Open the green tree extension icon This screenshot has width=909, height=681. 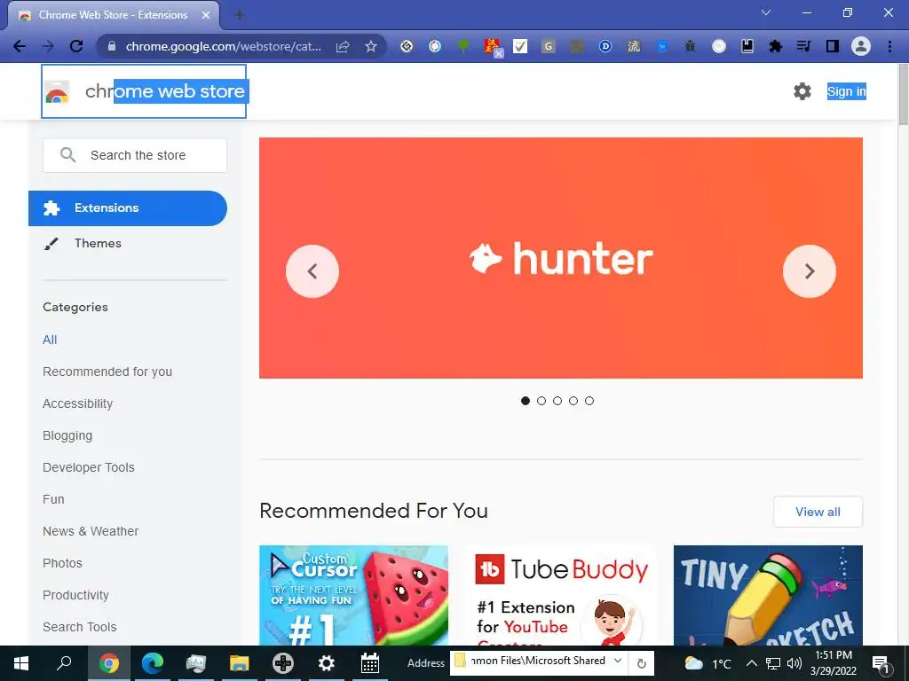pos(463,46)
